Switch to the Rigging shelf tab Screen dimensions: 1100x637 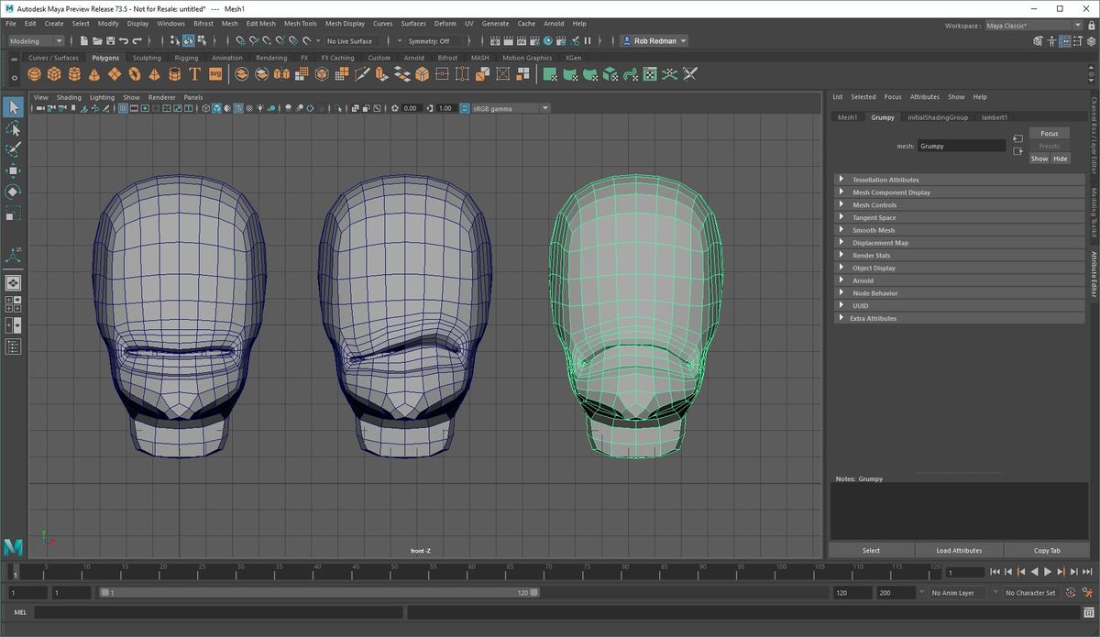tap(186, 58)
